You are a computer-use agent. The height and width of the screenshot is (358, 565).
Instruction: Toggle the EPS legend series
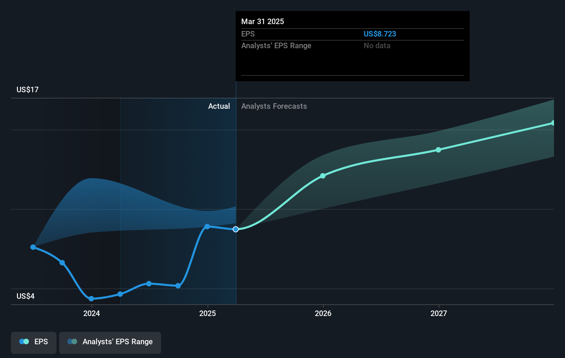tap(34, 343)
